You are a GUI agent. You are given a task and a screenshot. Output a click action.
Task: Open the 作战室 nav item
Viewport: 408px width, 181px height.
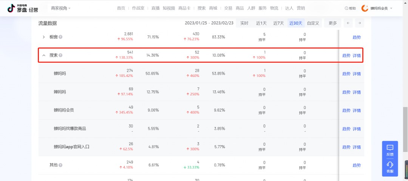(138, 8)
